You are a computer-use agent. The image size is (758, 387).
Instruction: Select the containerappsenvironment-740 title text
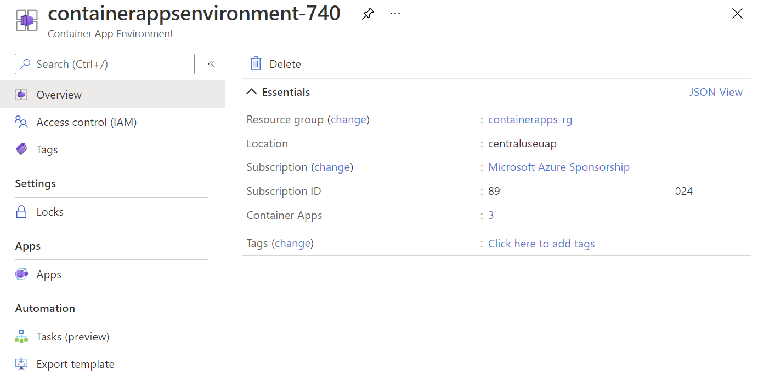194,14
